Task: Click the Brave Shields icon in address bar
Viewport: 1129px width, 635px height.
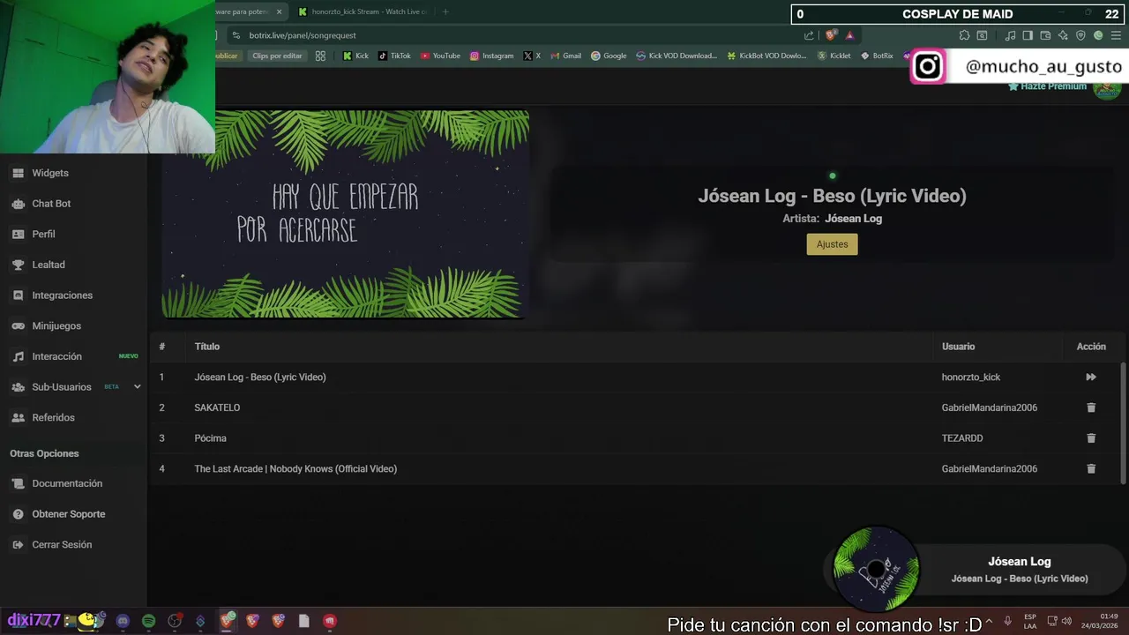Action: pyautogui.click(x=830, y=35)
